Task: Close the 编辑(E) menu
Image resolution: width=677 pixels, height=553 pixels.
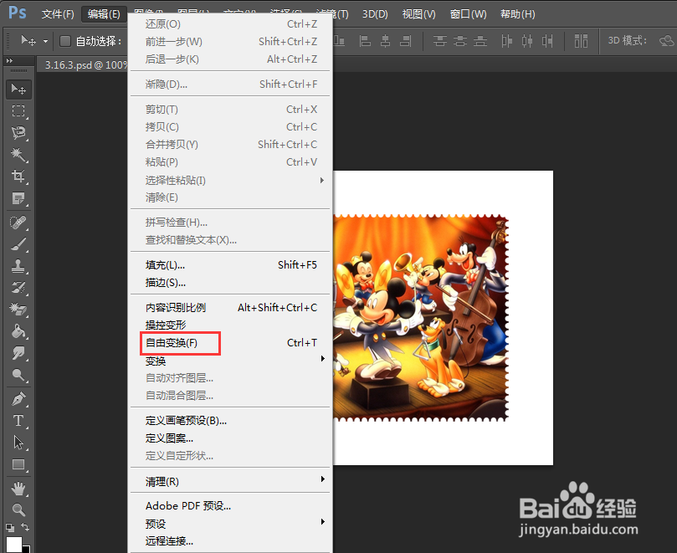Action: [104, 14]
